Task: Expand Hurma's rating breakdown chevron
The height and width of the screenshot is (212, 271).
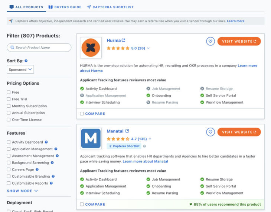Action: click(148, 48)
